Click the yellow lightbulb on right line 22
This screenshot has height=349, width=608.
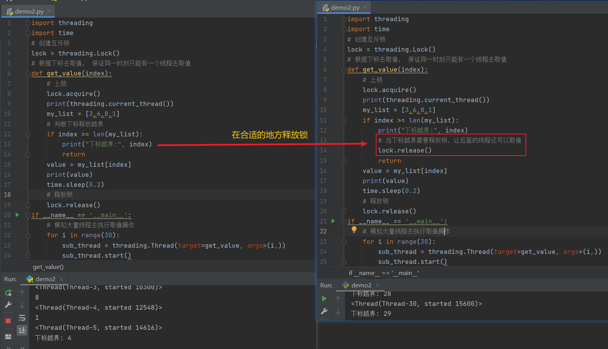(354, 230)
